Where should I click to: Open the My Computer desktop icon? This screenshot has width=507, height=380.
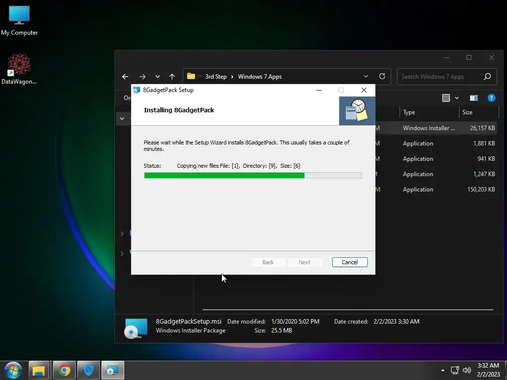[x=19, y=21]
